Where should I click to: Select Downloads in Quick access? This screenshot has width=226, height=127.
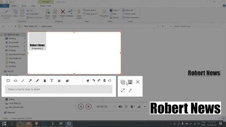(x=13, y=42)
